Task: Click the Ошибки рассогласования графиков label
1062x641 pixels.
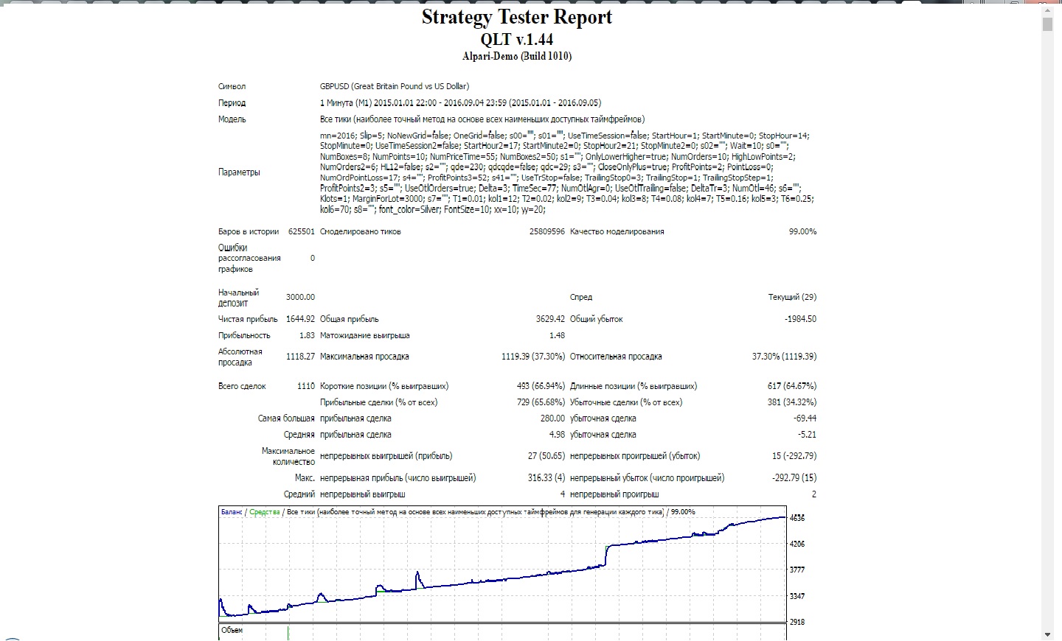Action: (249, 259)
